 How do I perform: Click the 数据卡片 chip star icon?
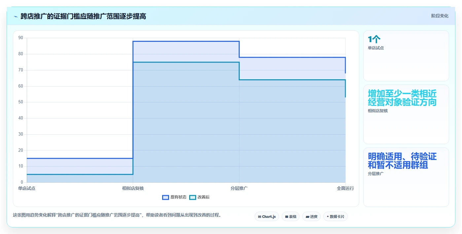tap(328, 217)
